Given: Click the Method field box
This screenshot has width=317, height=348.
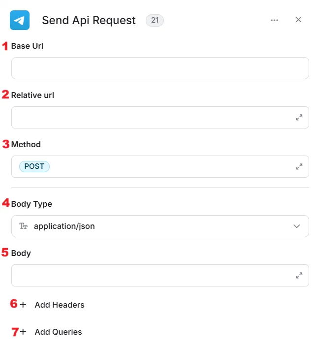Looking at the screenshot, I should click(x=160, y=167).
